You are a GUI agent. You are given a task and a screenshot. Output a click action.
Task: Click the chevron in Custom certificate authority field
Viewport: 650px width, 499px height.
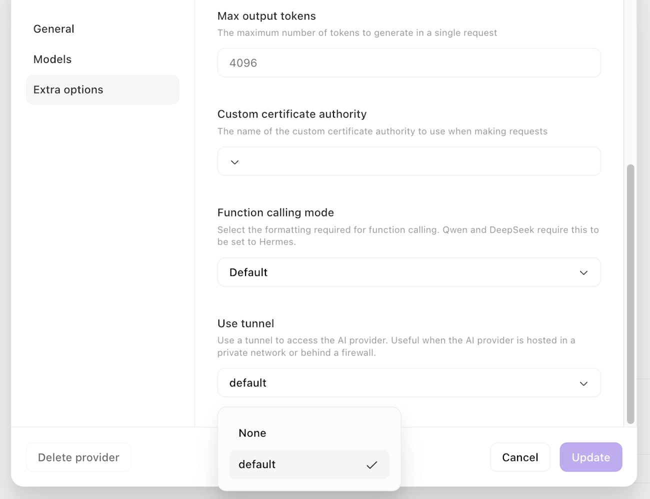pos(234,162)
